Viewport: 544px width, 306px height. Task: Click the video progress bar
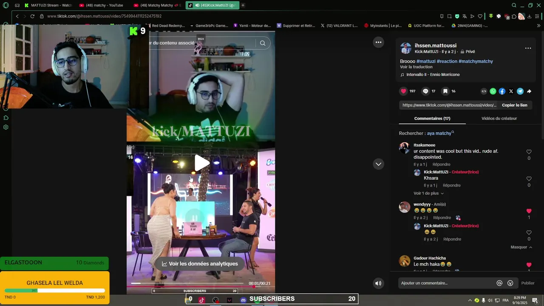click(187, 283)
